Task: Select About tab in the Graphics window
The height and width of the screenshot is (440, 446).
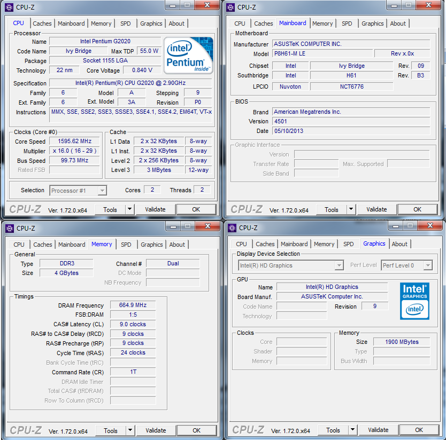Action: click(x=399, y=244)
